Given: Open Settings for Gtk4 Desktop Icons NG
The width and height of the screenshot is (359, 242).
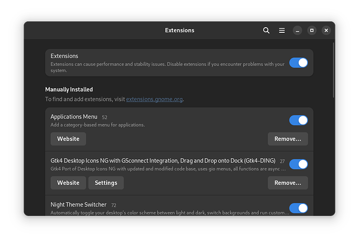Looking at the screenshot, I should (x=106, y=183).
